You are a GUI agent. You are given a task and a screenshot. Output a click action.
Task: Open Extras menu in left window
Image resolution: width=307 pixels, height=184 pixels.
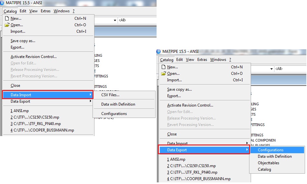pos(46,11)
